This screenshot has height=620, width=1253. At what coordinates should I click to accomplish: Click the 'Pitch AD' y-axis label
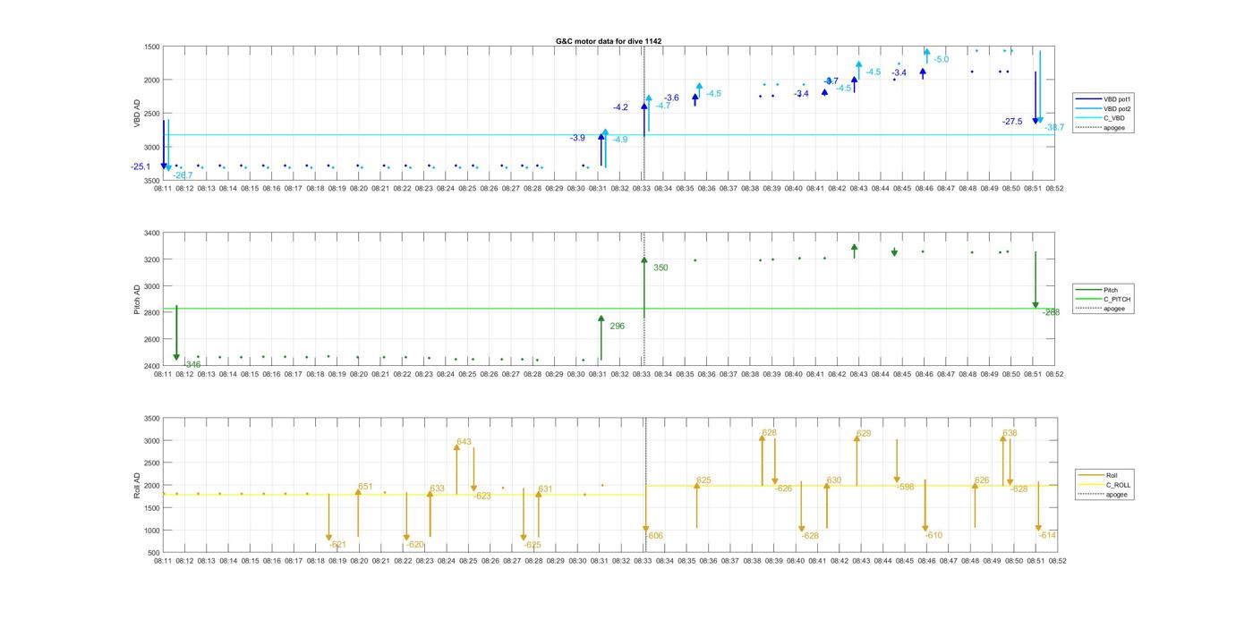coord(138,300)
